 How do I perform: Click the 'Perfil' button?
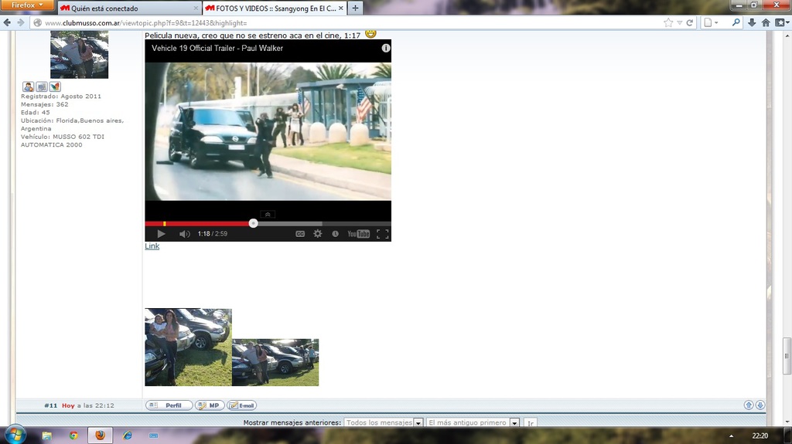169,405
